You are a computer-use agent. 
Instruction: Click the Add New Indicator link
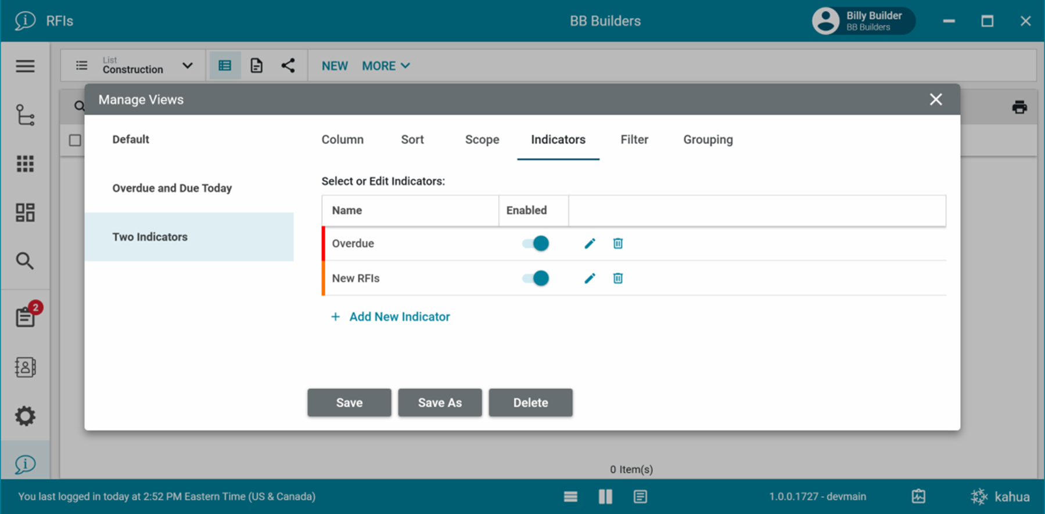(x=399, y=317)
